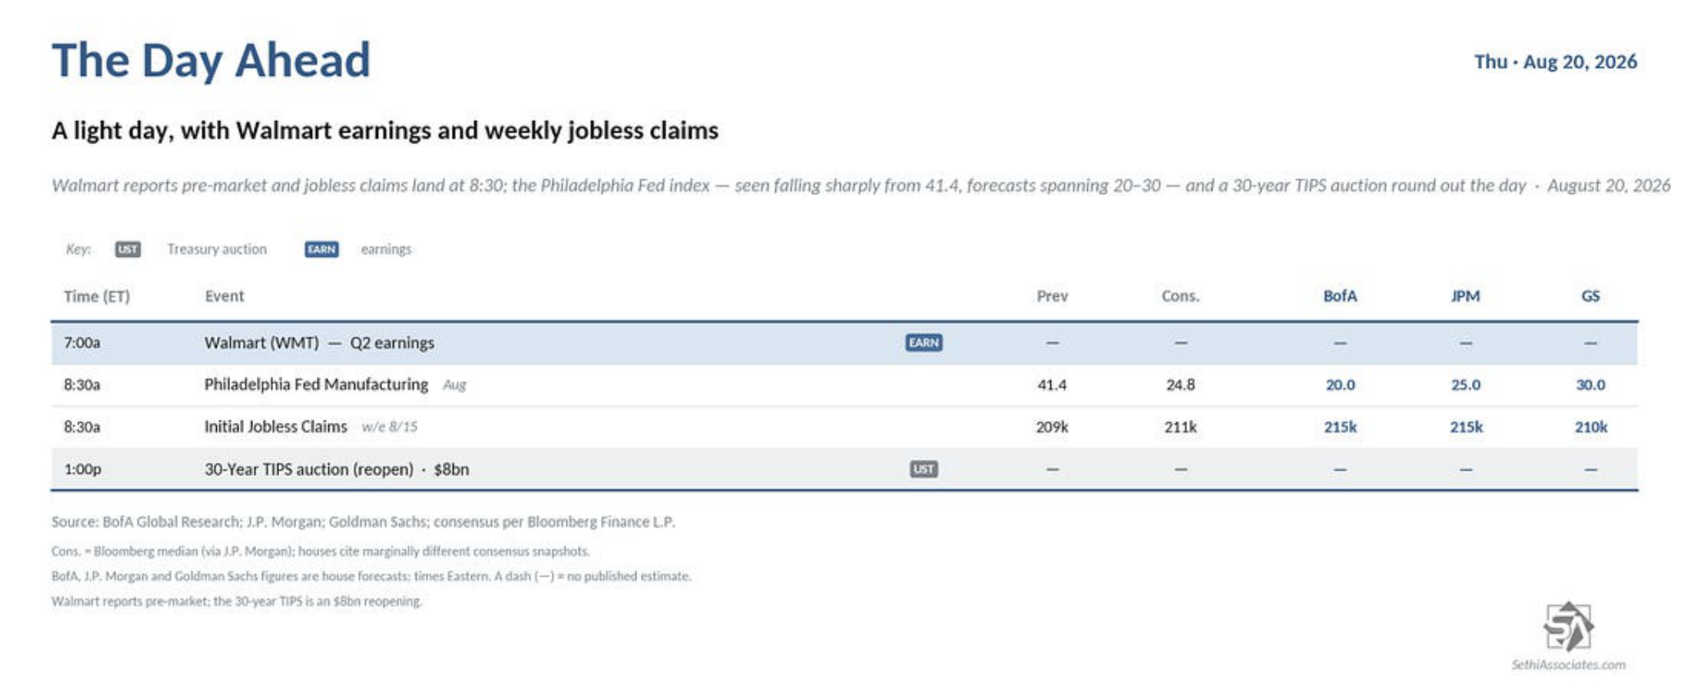1688x696 pixels.
Task: Select the BofA dash in the TIPS auction row
Action: point(1340,469)
